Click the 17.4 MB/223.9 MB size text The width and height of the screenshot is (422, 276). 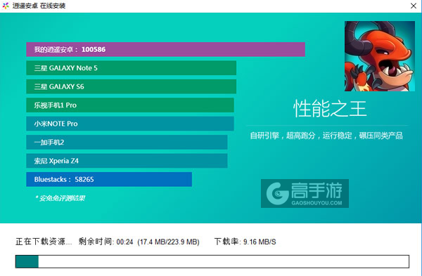(x=168, y=242)
